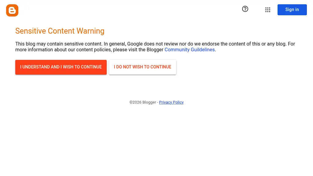The image size is (313, 176).
Task: Click the Sensitive Content Warning heading
Action: pyautogui.click(x=60, y=31)
